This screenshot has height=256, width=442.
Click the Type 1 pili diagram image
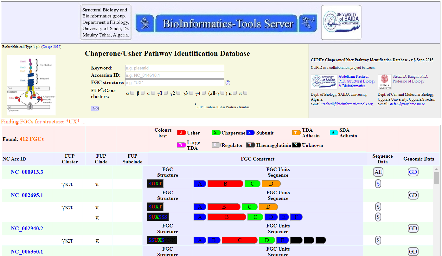31,85
